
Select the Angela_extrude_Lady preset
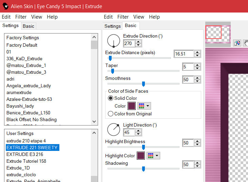[x=28, y=86]
